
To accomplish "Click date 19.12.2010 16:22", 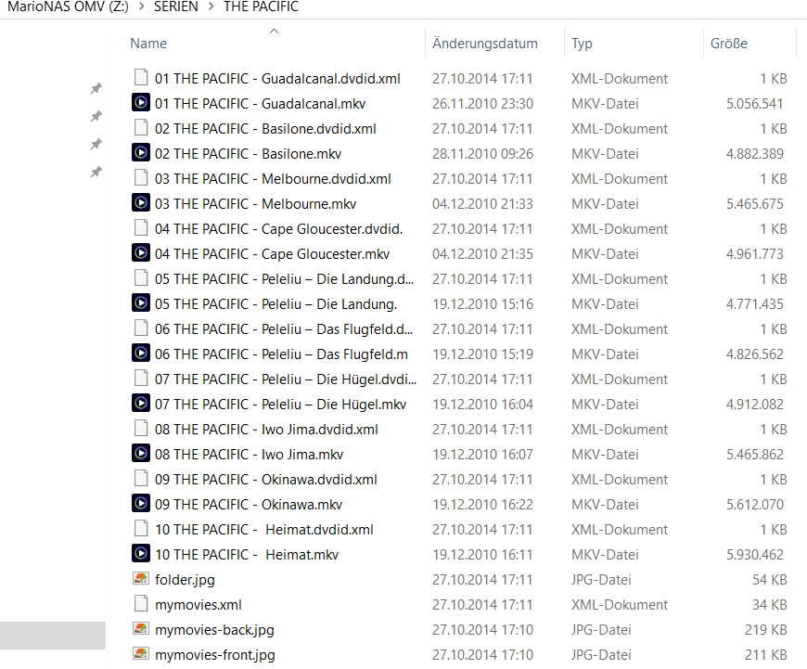I will [x=482, y=504].
